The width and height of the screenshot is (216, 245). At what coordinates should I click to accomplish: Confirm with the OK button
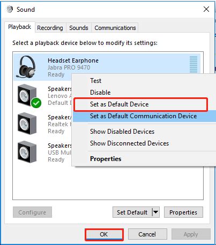[x=104, y=234]
